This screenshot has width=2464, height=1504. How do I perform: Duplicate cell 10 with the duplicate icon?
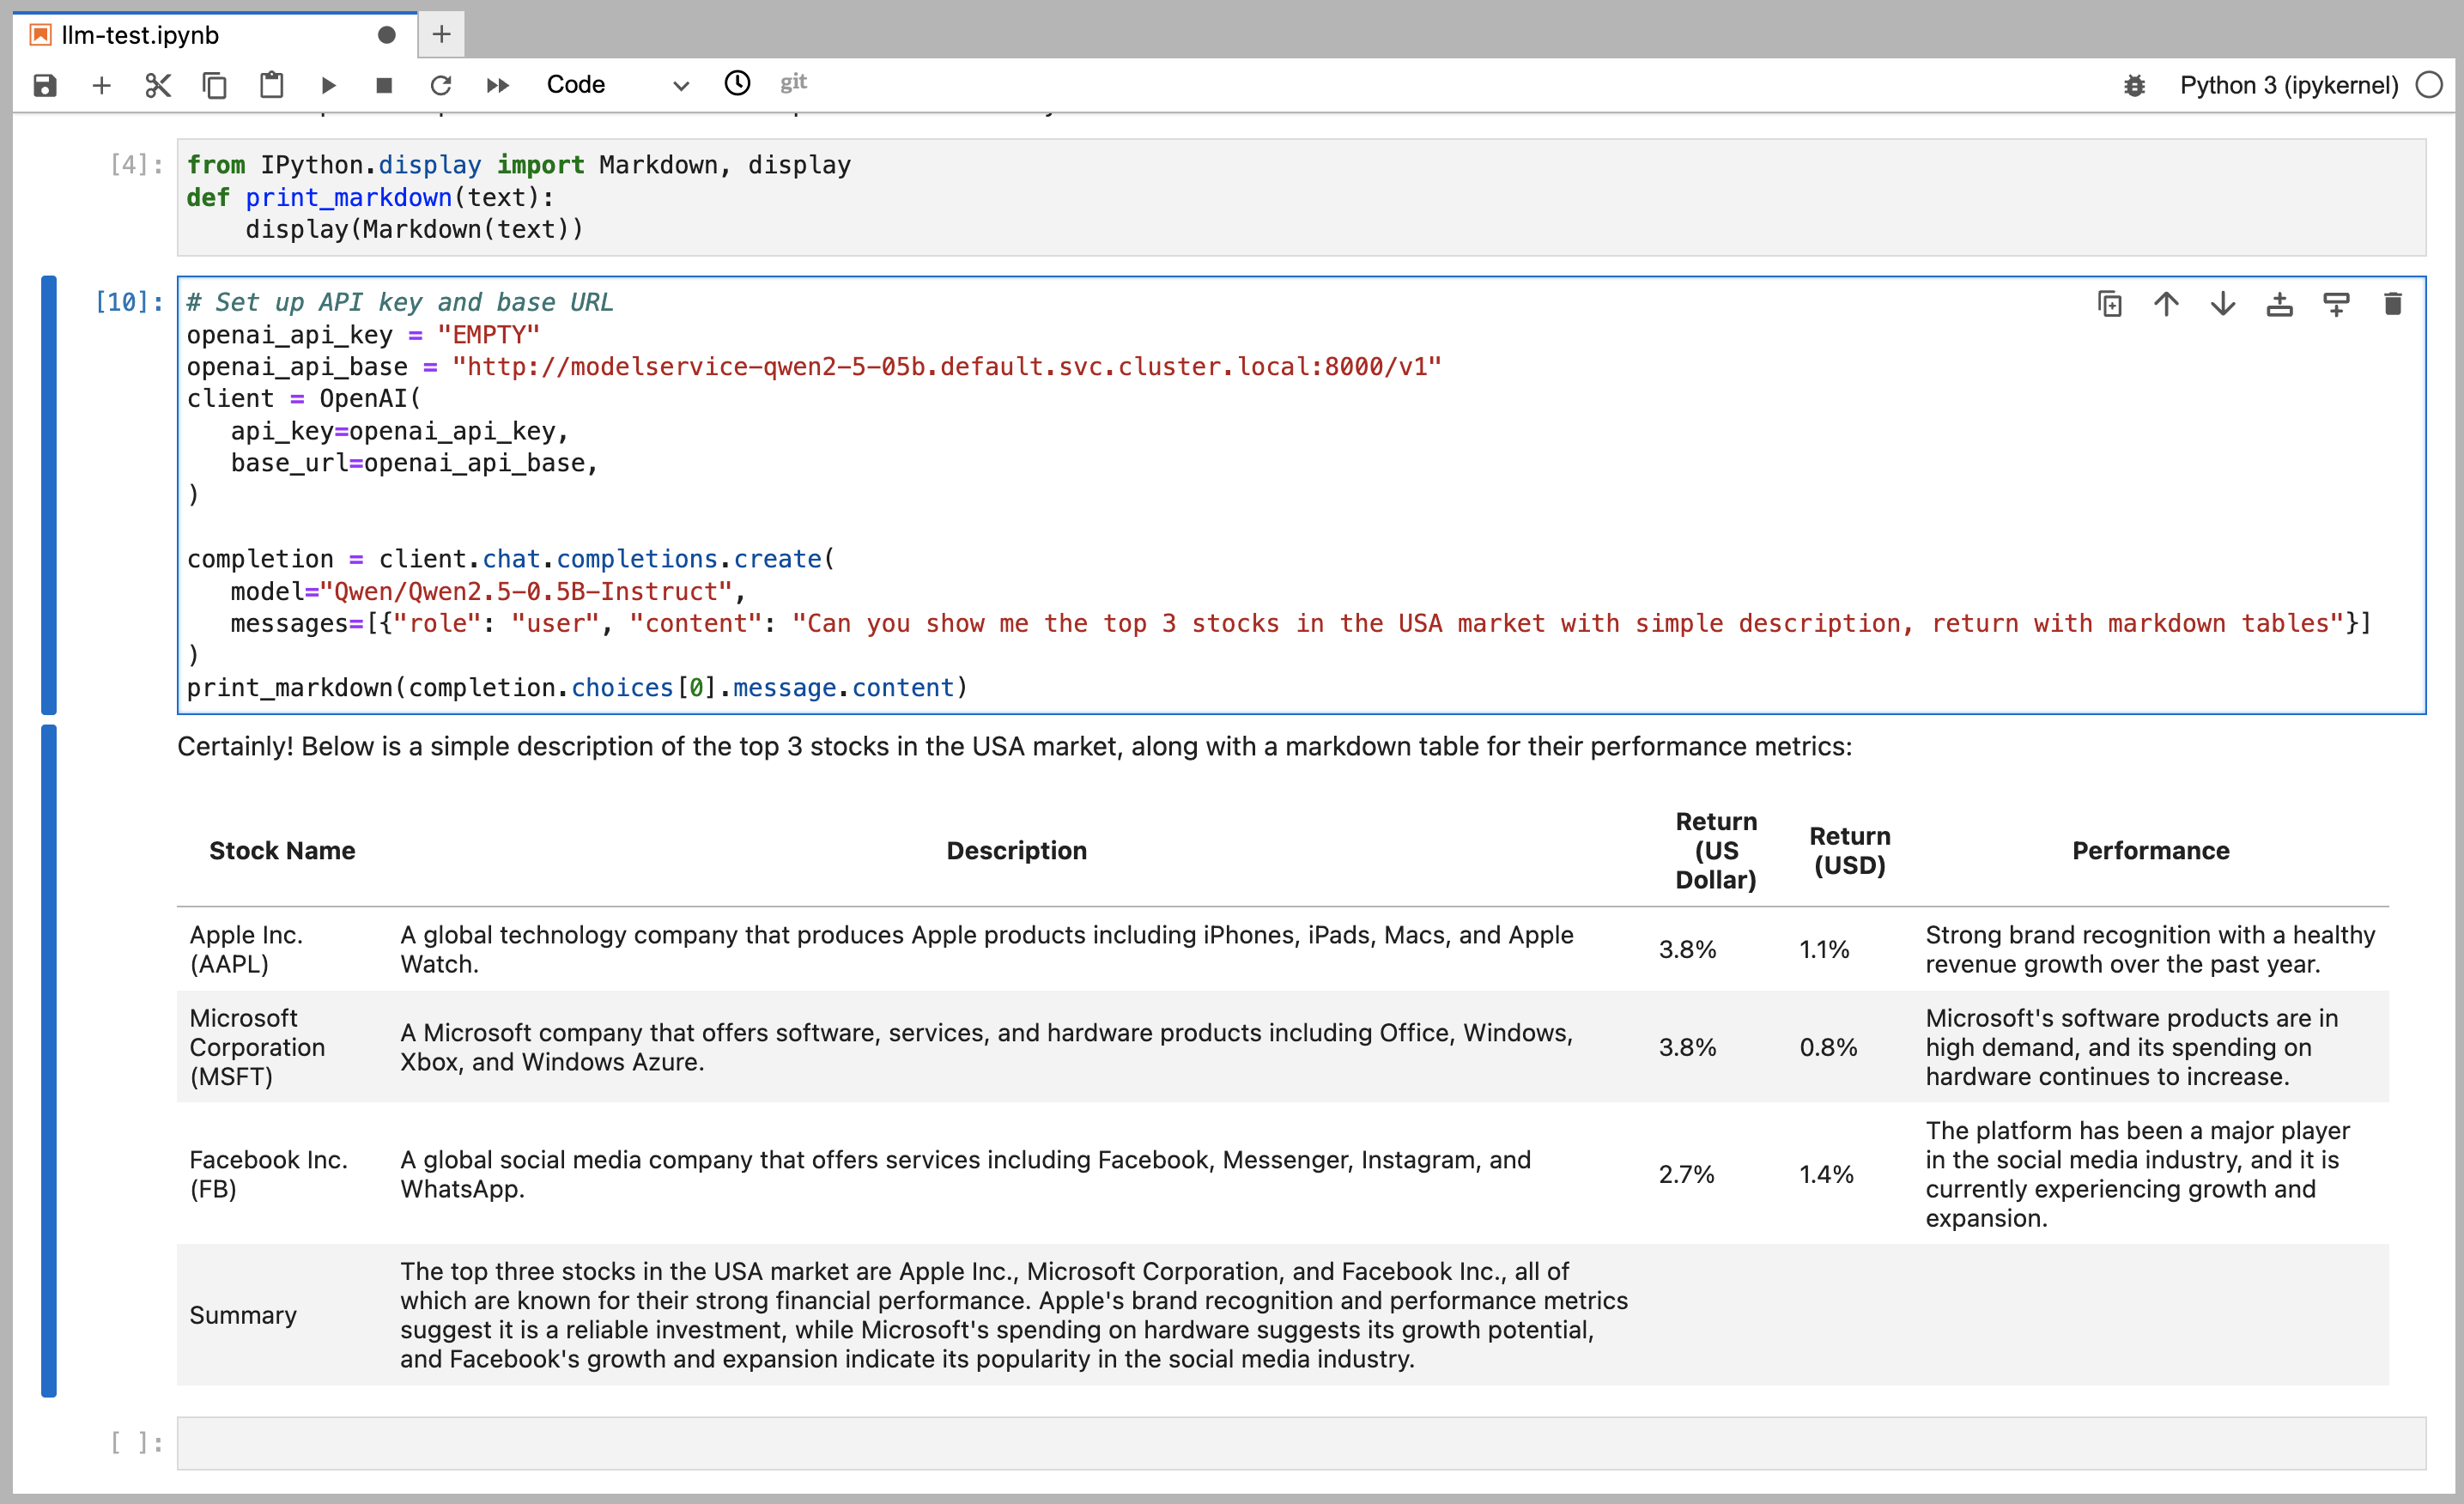click(2110, 304)
